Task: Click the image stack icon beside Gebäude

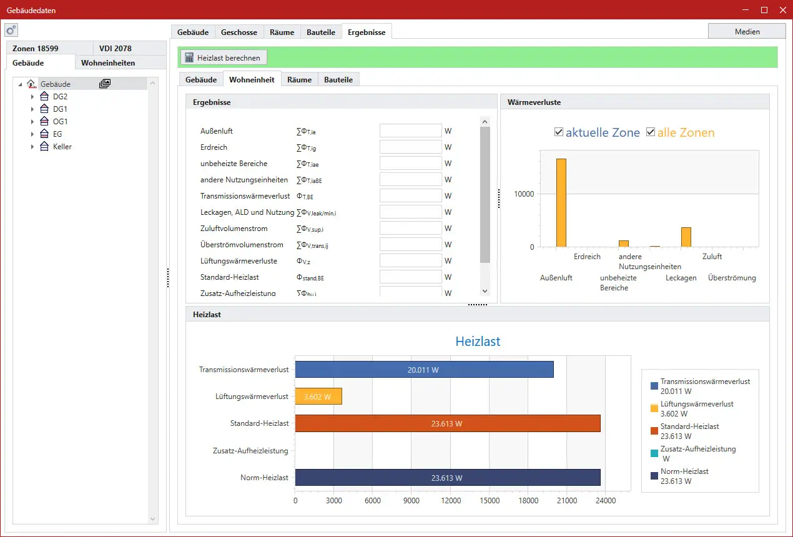Action: coord(105,84)
